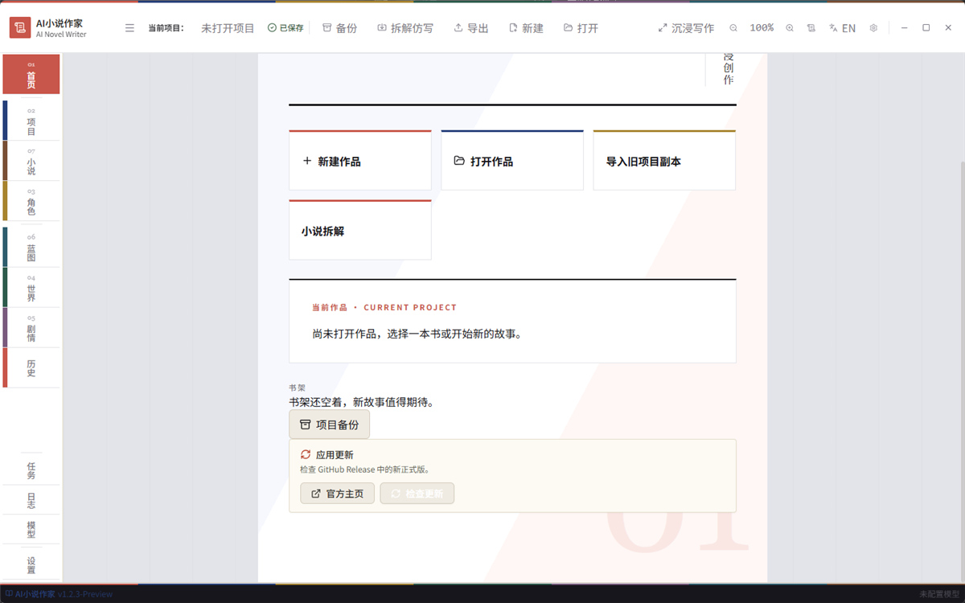Viewport: 965px width, 603px height.
Task: Click the 导出 export toolbar button
Action: 470,28
